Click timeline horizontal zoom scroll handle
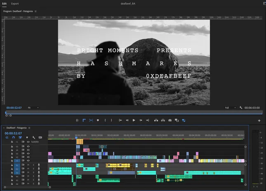 [x=50, y=187]
